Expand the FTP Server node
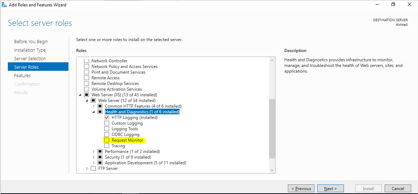This screenshot has width=418, height=194. pyautogui.click(x=87, y=169)
